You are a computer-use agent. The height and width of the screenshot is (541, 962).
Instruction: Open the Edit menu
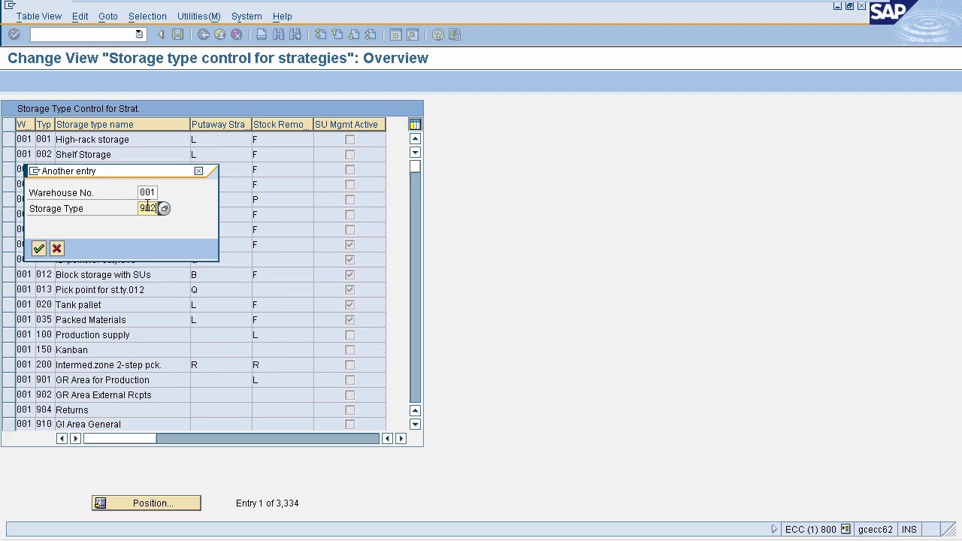(80, 16)
